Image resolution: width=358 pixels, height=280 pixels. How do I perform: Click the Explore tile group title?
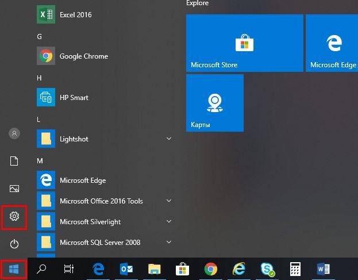tap(197, 3)
